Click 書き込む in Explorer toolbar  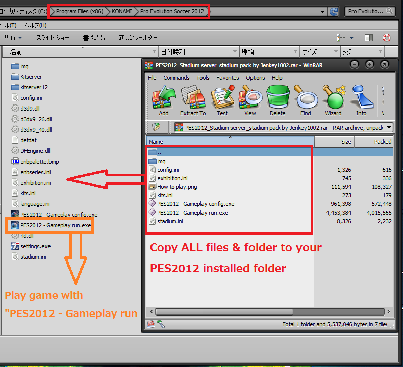point(94,38)
